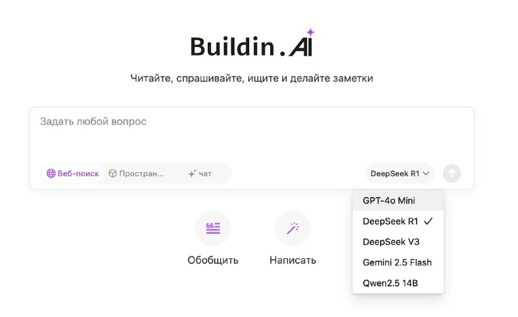
Task: Choose DeepSeek V3 in the model menu
Action: (x=398, y=242)
